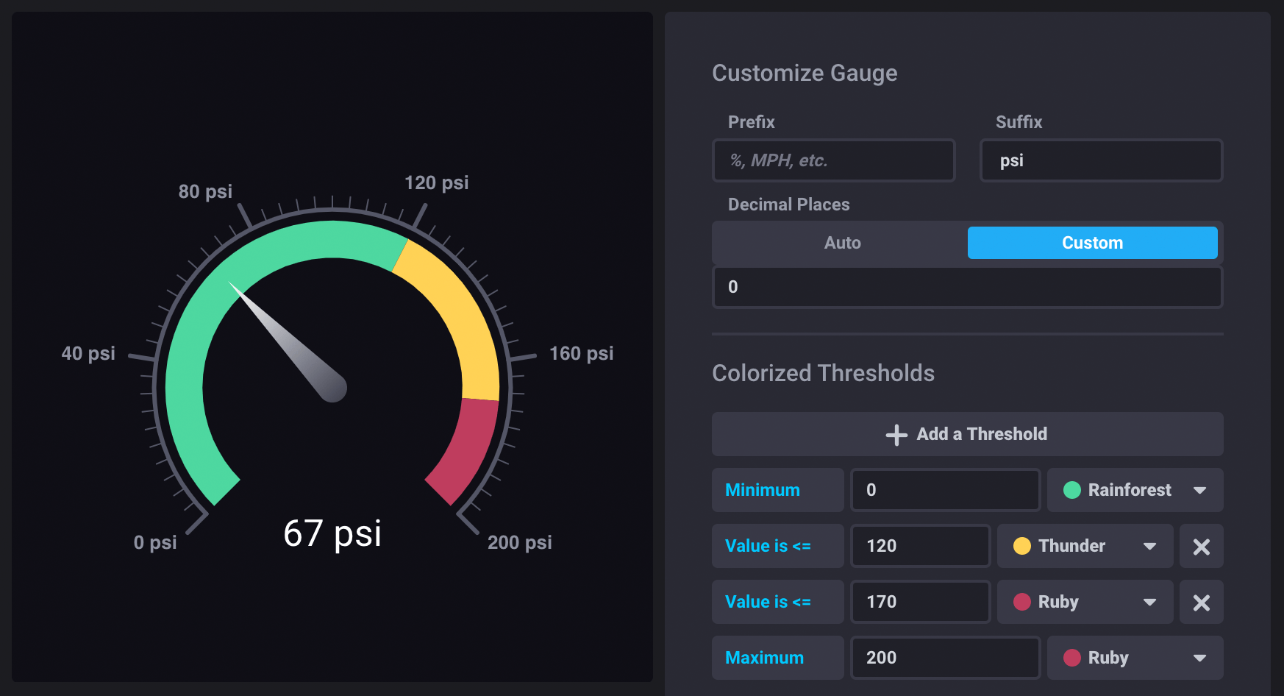This screenshot has height=696, width=1284.
Task: Click the yellow Thunder color swatch
Action: tap(1022, 546)
